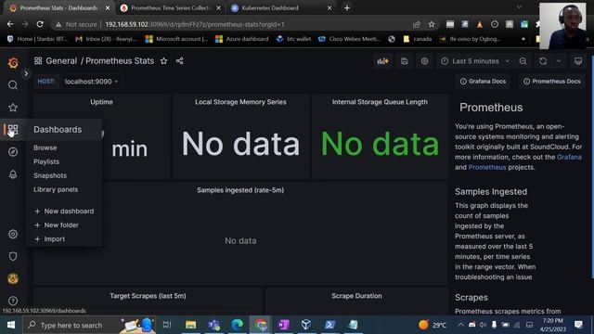Image resolution: width=594 pixels, height=334 pixels.
Task: Open Azure dashboard bookmark
Action: pos(241,39)
